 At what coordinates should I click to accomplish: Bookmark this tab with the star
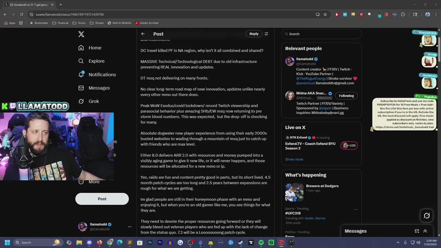coord(325,14)
